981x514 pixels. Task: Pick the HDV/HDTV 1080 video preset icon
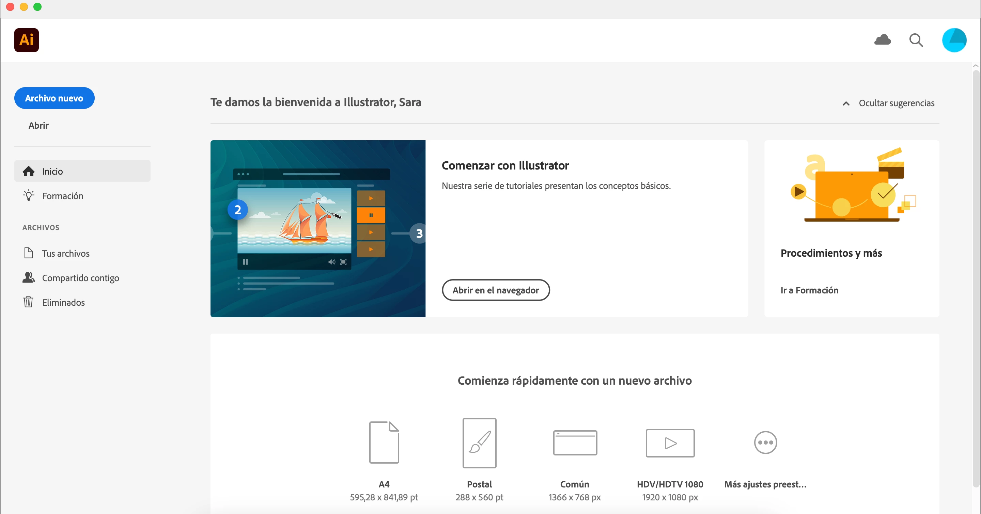click(670, 443)
